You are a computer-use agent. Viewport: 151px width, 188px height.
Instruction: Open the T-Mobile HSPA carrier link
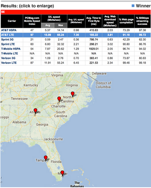[11, 49]
